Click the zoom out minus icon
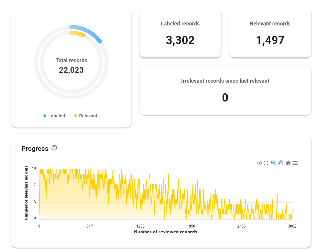 266,163
